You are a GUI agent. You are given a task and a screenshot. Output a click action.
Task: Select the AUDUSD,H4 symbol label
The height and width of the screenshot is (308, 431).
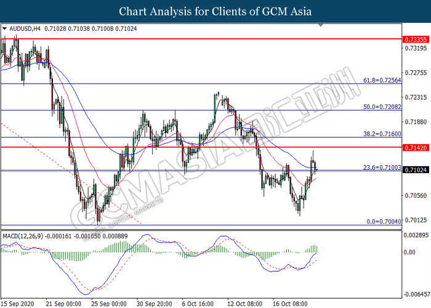[x=25, y=28]
